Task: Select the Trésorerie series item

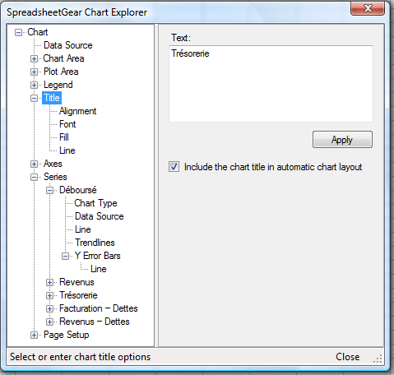Action: coord(78,295)
